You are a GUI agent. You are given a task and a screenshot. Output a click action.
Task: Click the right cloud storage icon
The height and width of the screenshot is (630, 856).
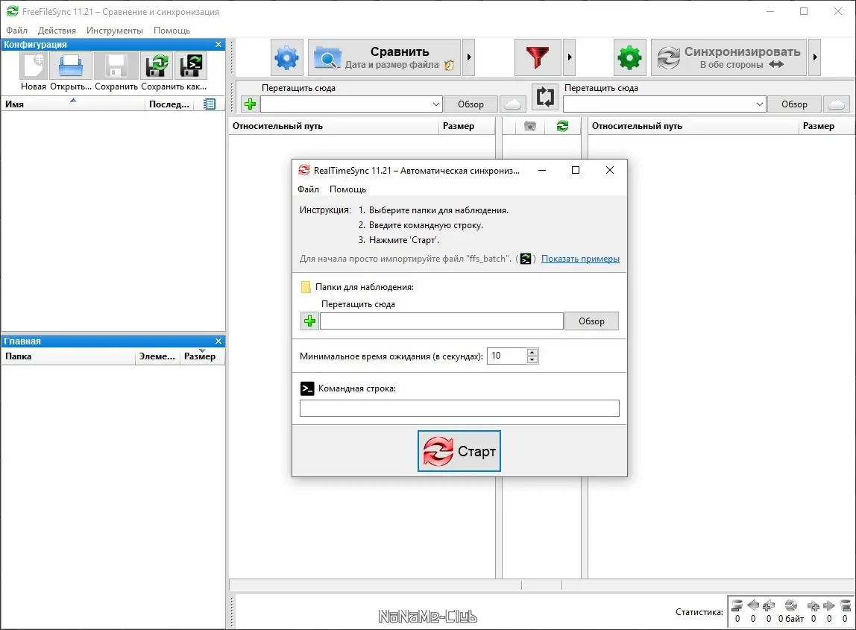click(x=837, y=104)
